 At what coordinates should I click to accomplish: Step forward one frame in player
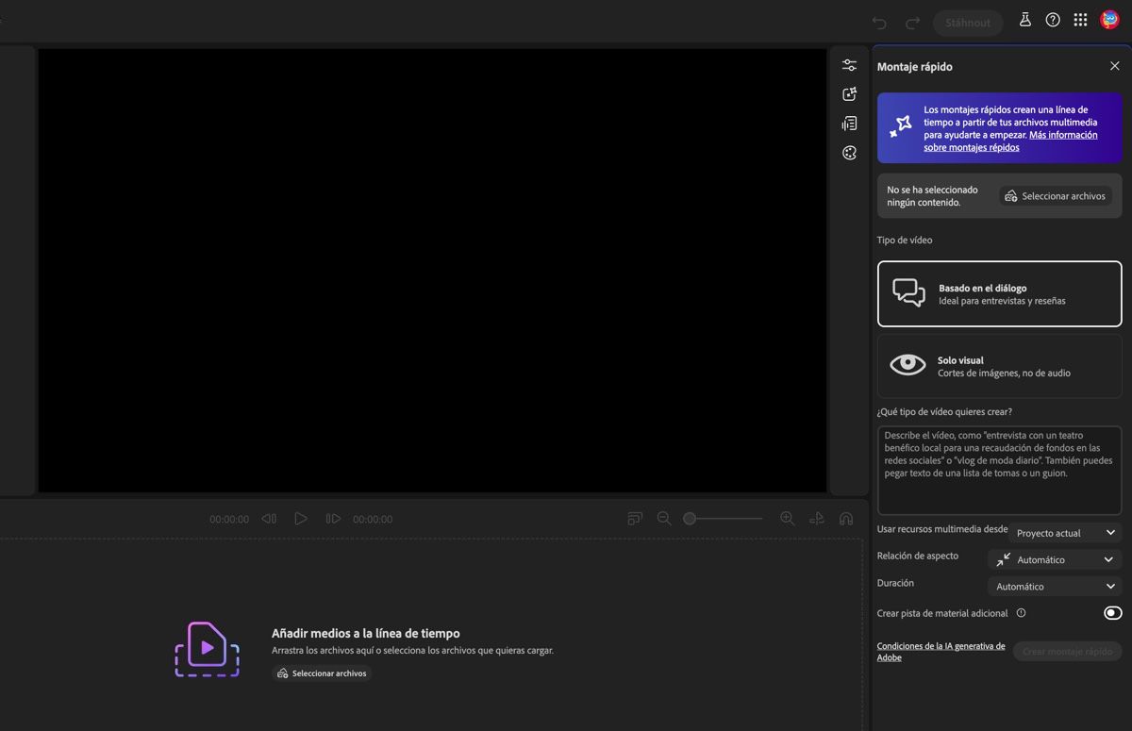(x=333, y=519)
